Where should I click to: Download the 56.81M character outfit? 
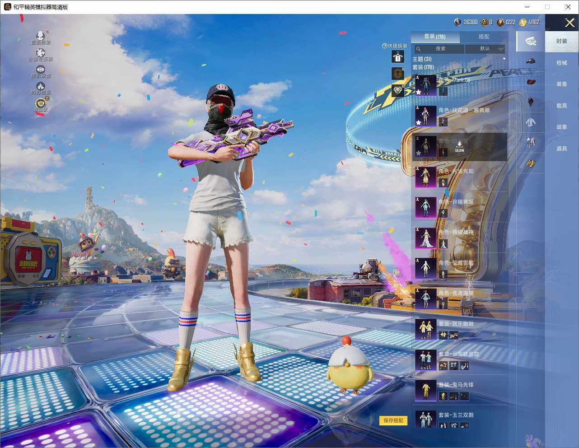[x=459, y=146]
